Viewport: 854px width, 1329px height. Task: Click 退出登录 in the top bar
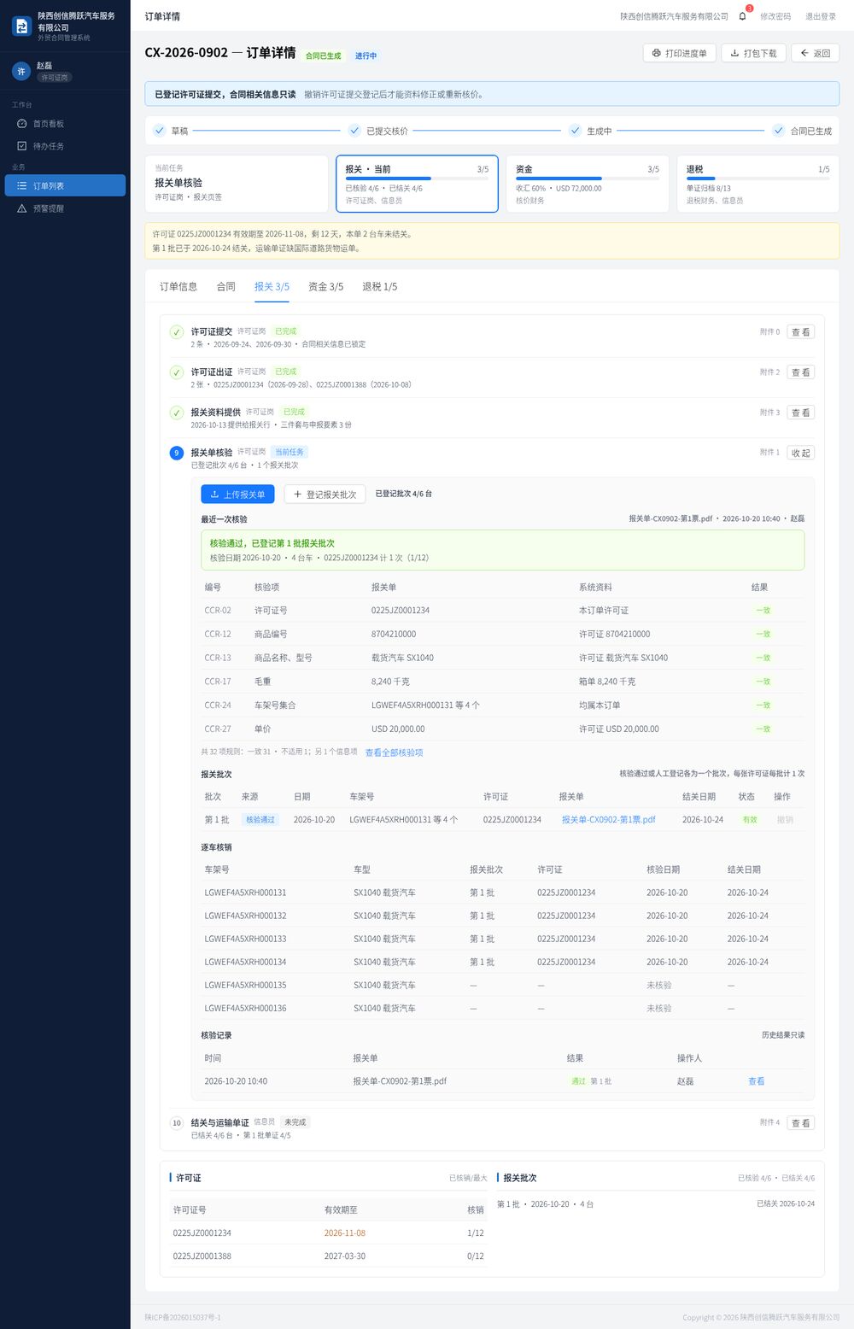(821, 16)
